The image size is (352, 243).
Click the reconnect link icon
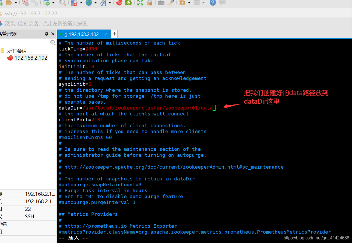(x=35, y=3)
